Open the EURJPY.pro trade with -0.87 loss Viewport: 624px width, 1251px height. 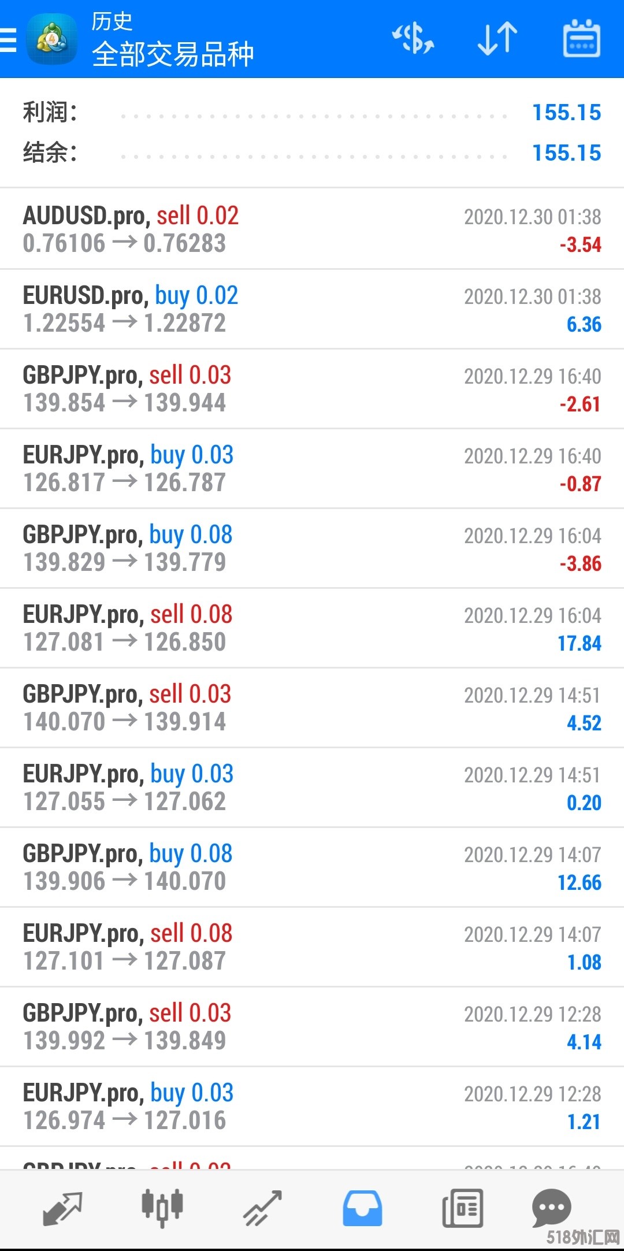312,469
